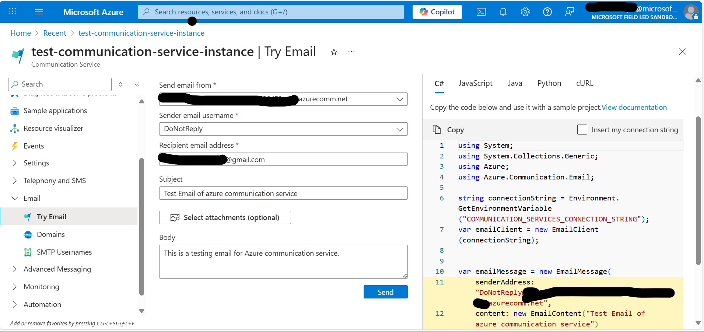The image size is (704, 332).
Task: Collapse the Email section
Action: [32, 198]
